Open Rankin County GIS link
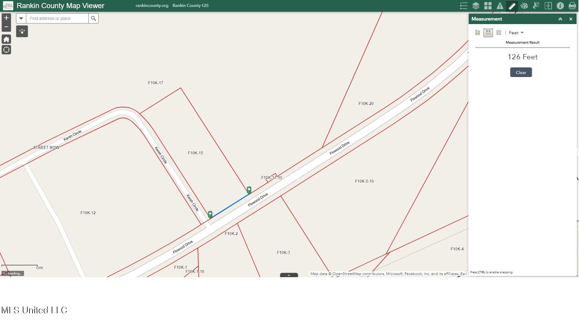This screenshot has height=325, width=579. click(x=190, y=6)
